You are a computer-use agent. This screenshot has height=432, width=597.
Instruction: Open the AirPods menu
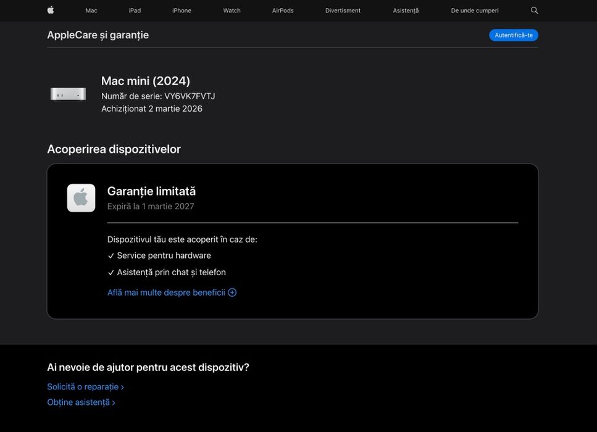[x=283, y=10]
